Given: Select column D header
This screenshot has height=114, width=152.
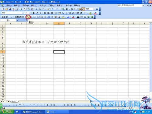Looking at the screenshot, I should coord(47,23).
